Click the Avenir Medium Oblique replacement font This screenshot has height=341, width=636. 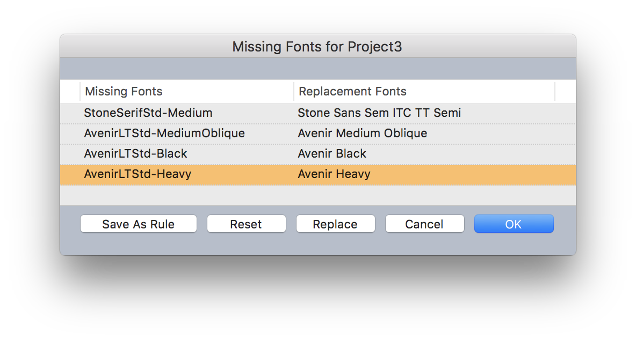coord(363,134)
